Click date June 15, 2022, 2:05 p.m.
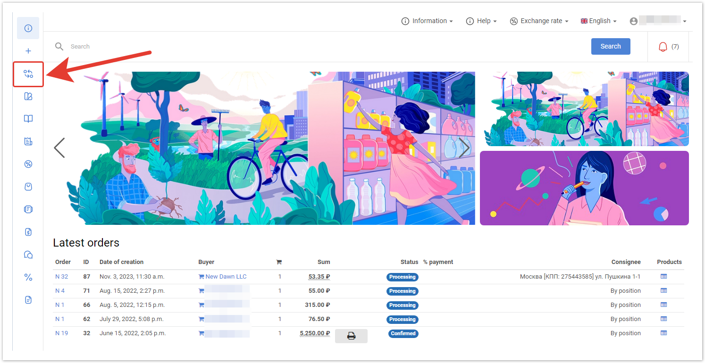The width and height of the screenshot is (705, 363). (133, 333)
